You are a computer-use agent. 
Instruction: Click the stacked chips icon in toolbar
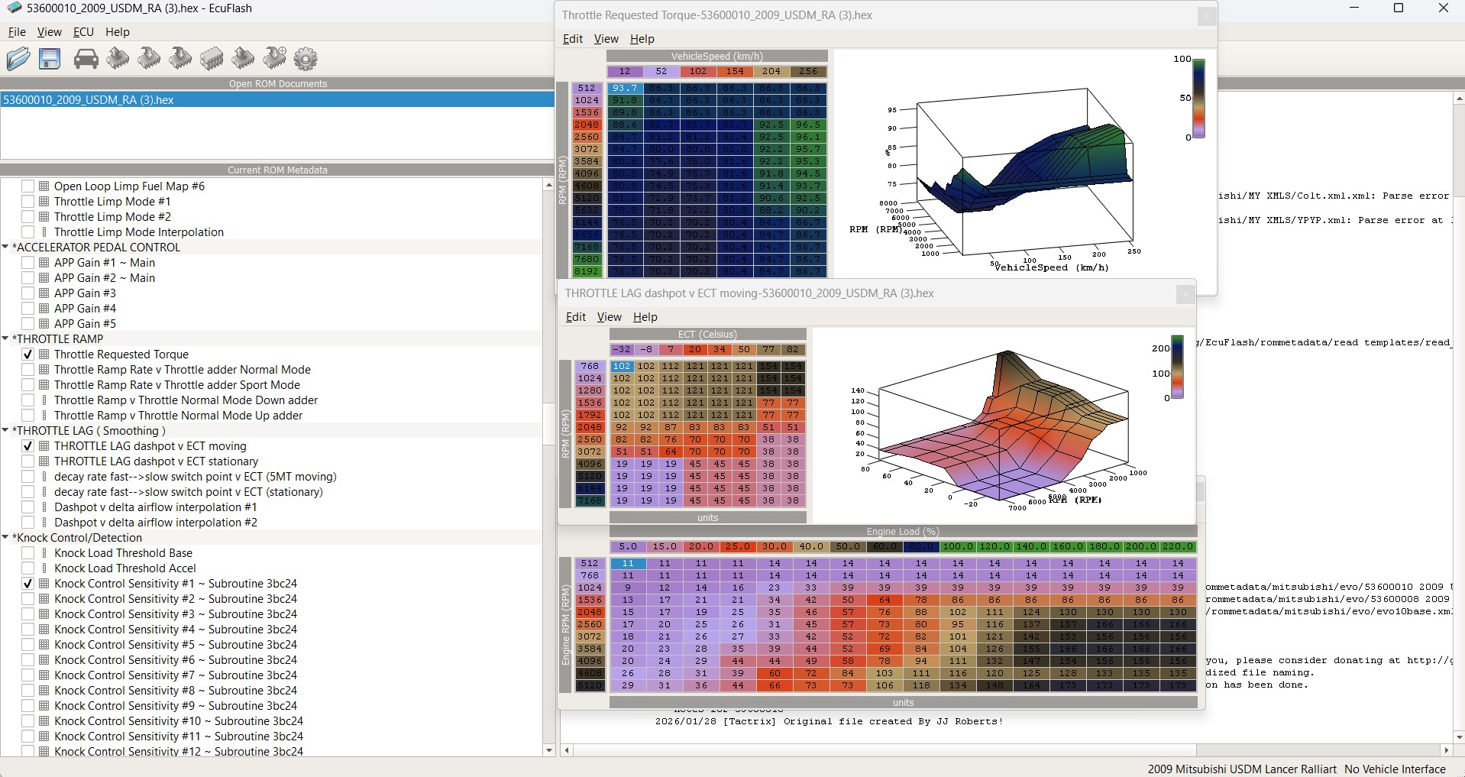[x=212, y=59]
